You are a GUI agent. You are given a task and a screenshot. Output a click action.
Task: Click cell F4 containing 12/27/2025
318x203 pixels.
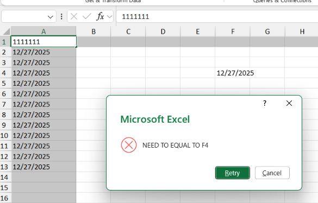click(x=233, y=73)
